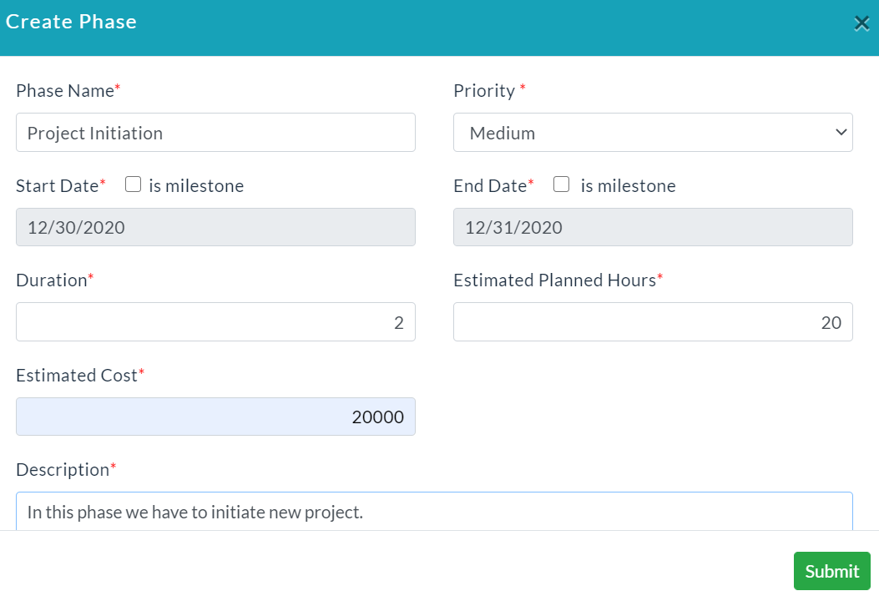Image resolution: width=879 pixels, height=596 pixels.
Task: Tick the Start Date milestone checkbox
Action: coord(133,184)
